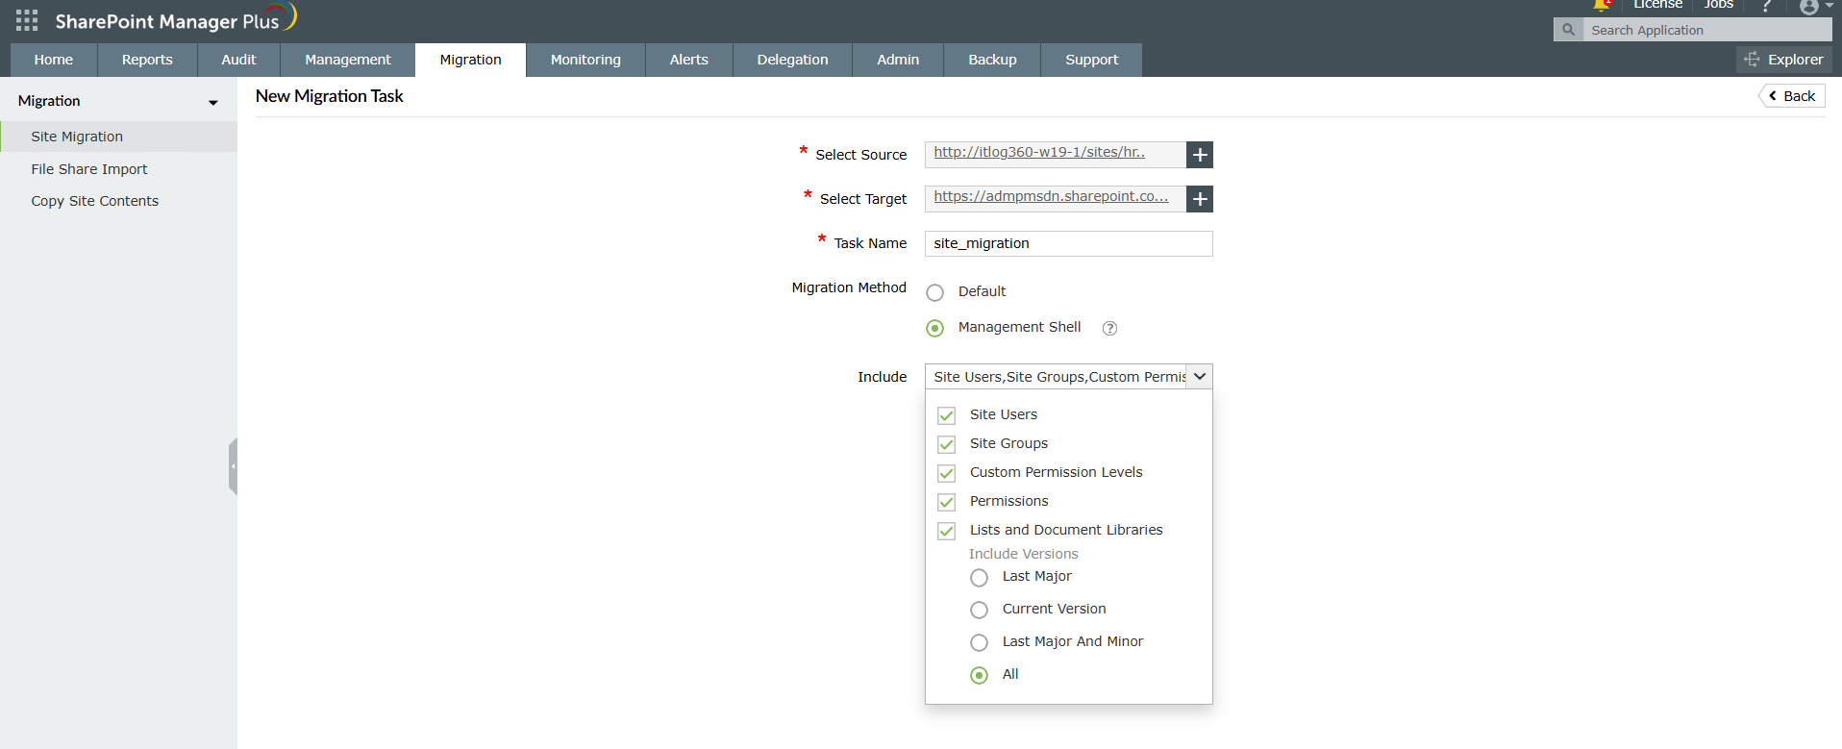Uncheck Lists and Document Libraries checkbox

tap(947, 531)
